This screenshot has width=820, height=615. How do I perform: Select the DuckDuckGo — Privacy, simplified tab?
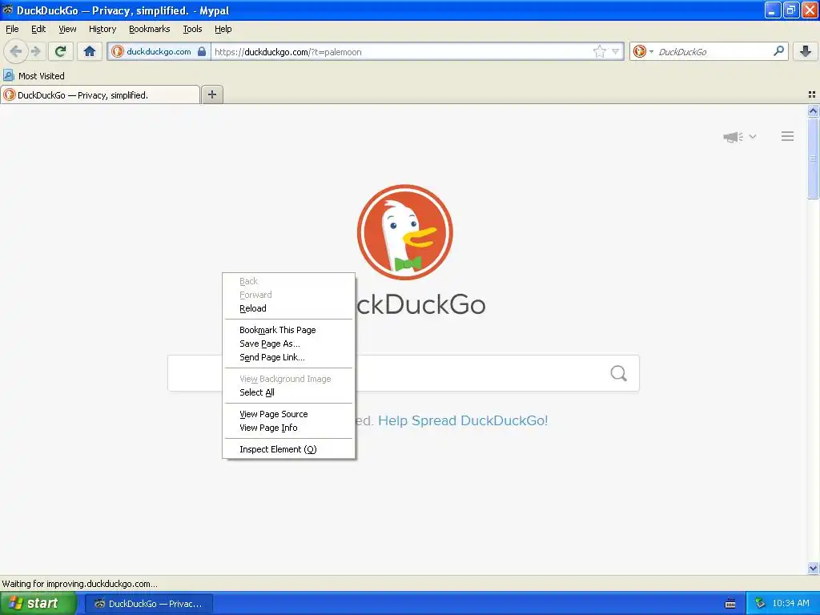[100, 94]
